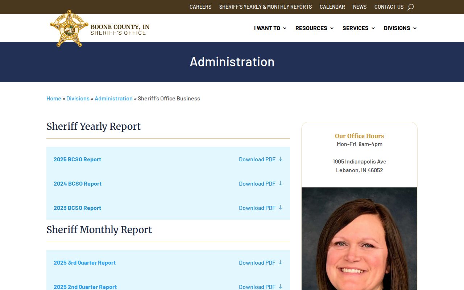Screen dimensions: 464x290
Task: Open the Calendar top menu item
Action: 332,7
